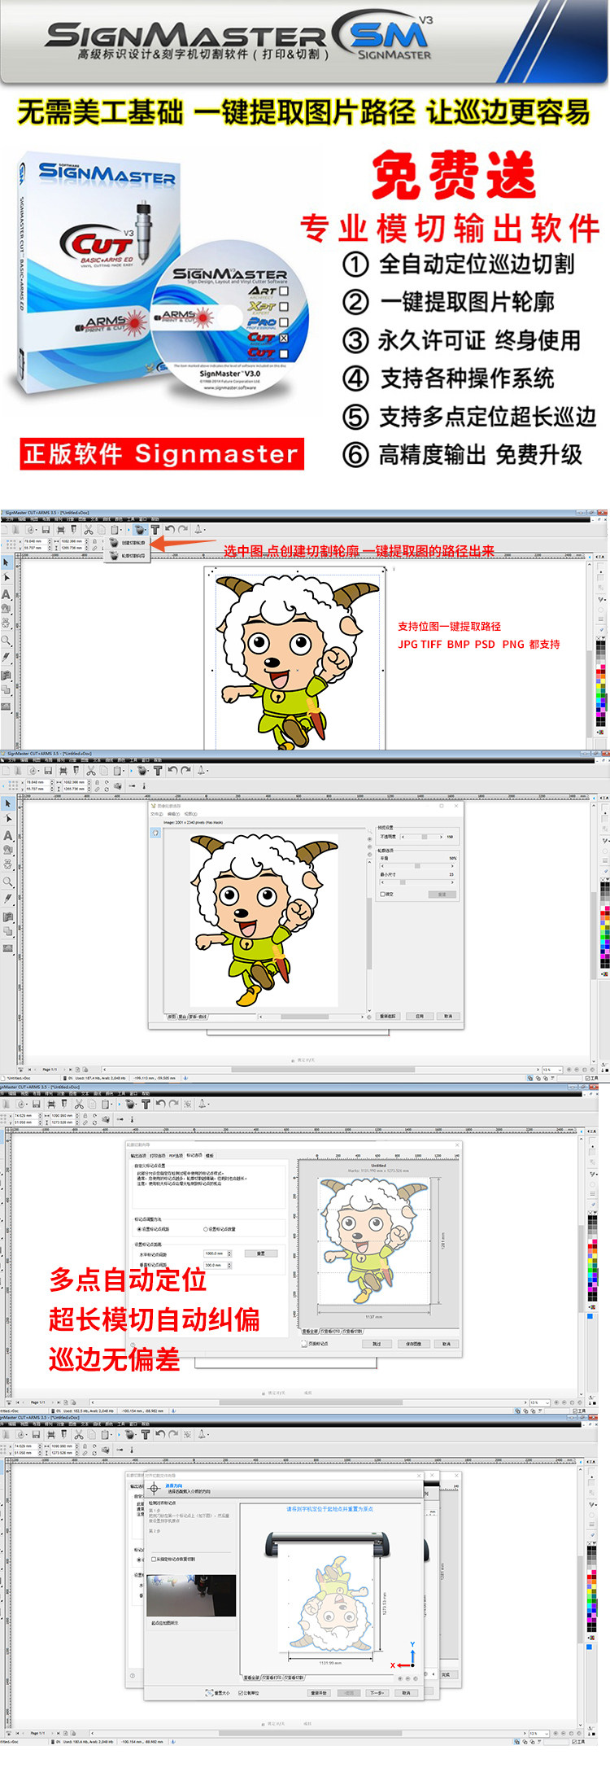Select the arrow Pointer tool, first screenshot toolbox
This screenshot has width=610, height=1785.
coord(7,562)
